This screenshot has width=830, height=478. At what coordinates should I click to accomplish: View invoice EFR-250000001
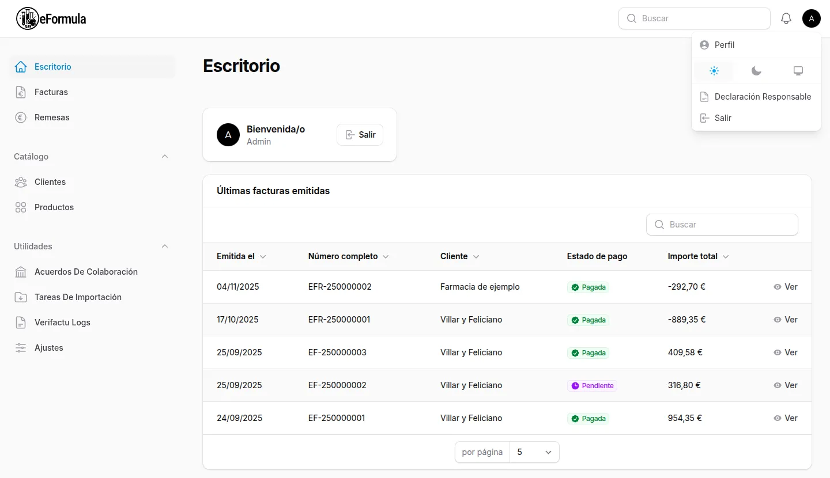pyautogui.click(x=786, y=320)
